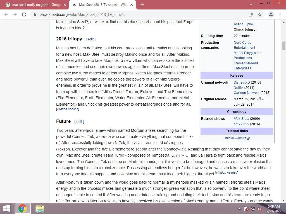Open the taskbar clock showing 6:09 AM
The height and width of the screenshot is (214, 286).
pos(274,208)
